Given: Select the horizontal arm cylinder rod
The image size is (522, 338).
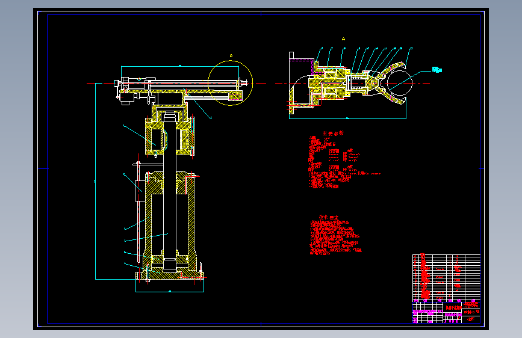Looking at the screenshot, I should coord(194,82).
